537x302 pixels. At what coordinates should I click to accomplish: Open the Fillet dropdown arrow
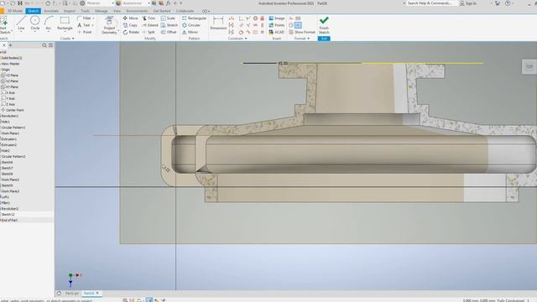93,18
